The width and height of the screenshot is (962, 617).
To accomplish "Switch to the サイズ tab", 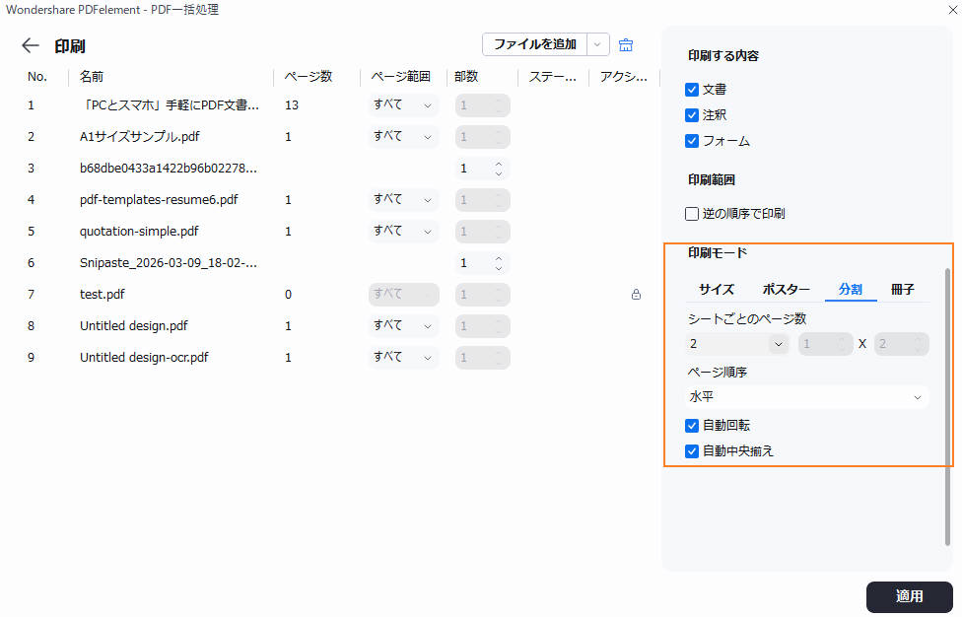I will click(717, 289).
